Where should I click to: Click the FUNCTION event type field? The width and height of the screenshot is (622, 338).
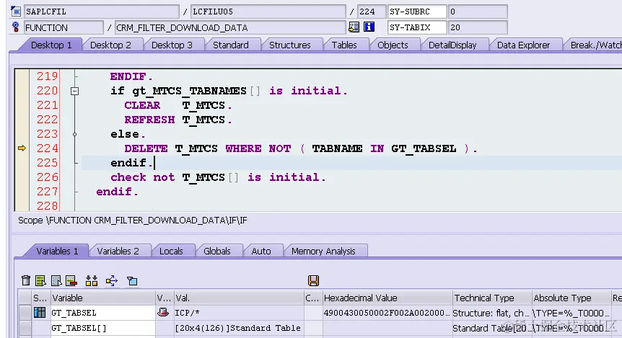63,27
